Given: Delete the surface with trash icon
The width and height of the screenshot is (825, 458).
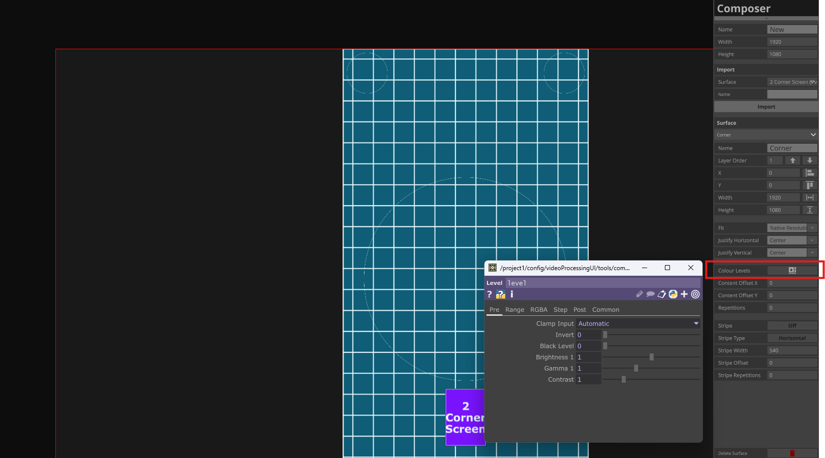Looking at the screenshot, I should tap(792, 453).
